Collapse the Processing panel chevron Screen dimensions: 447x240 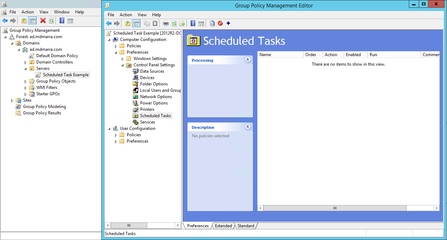[x=248, y=60]
